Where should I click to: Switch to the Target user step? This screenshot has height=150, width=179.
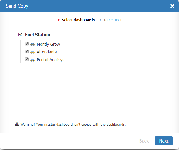tap(112, 20)
